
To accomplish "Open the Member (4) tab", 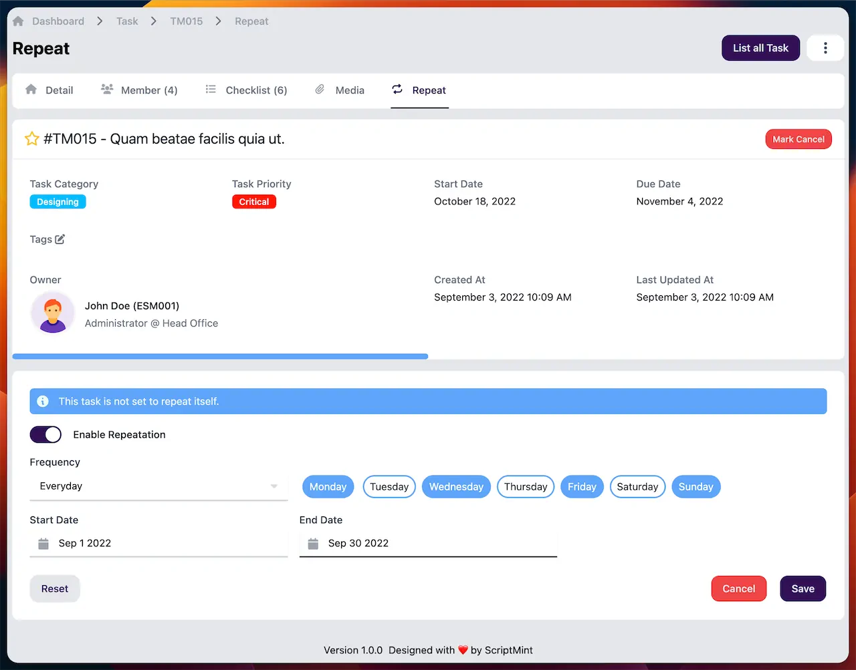I will click(x=139, y=90).
